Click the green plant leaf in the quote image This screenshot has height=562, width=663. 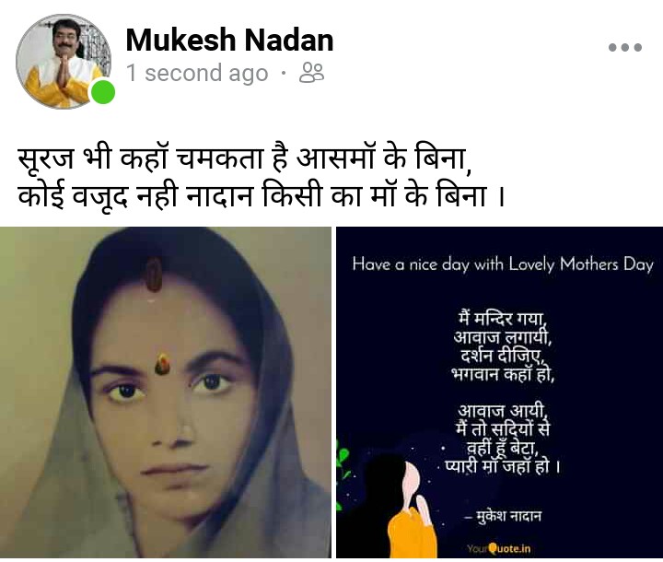[343, 460]
